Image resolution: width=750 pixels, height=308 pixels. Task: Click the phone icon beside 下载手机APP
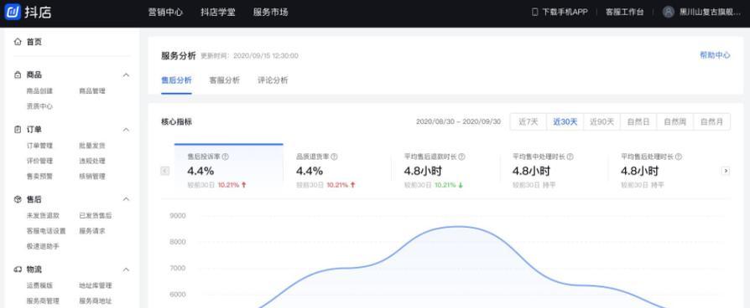[534, 12]
